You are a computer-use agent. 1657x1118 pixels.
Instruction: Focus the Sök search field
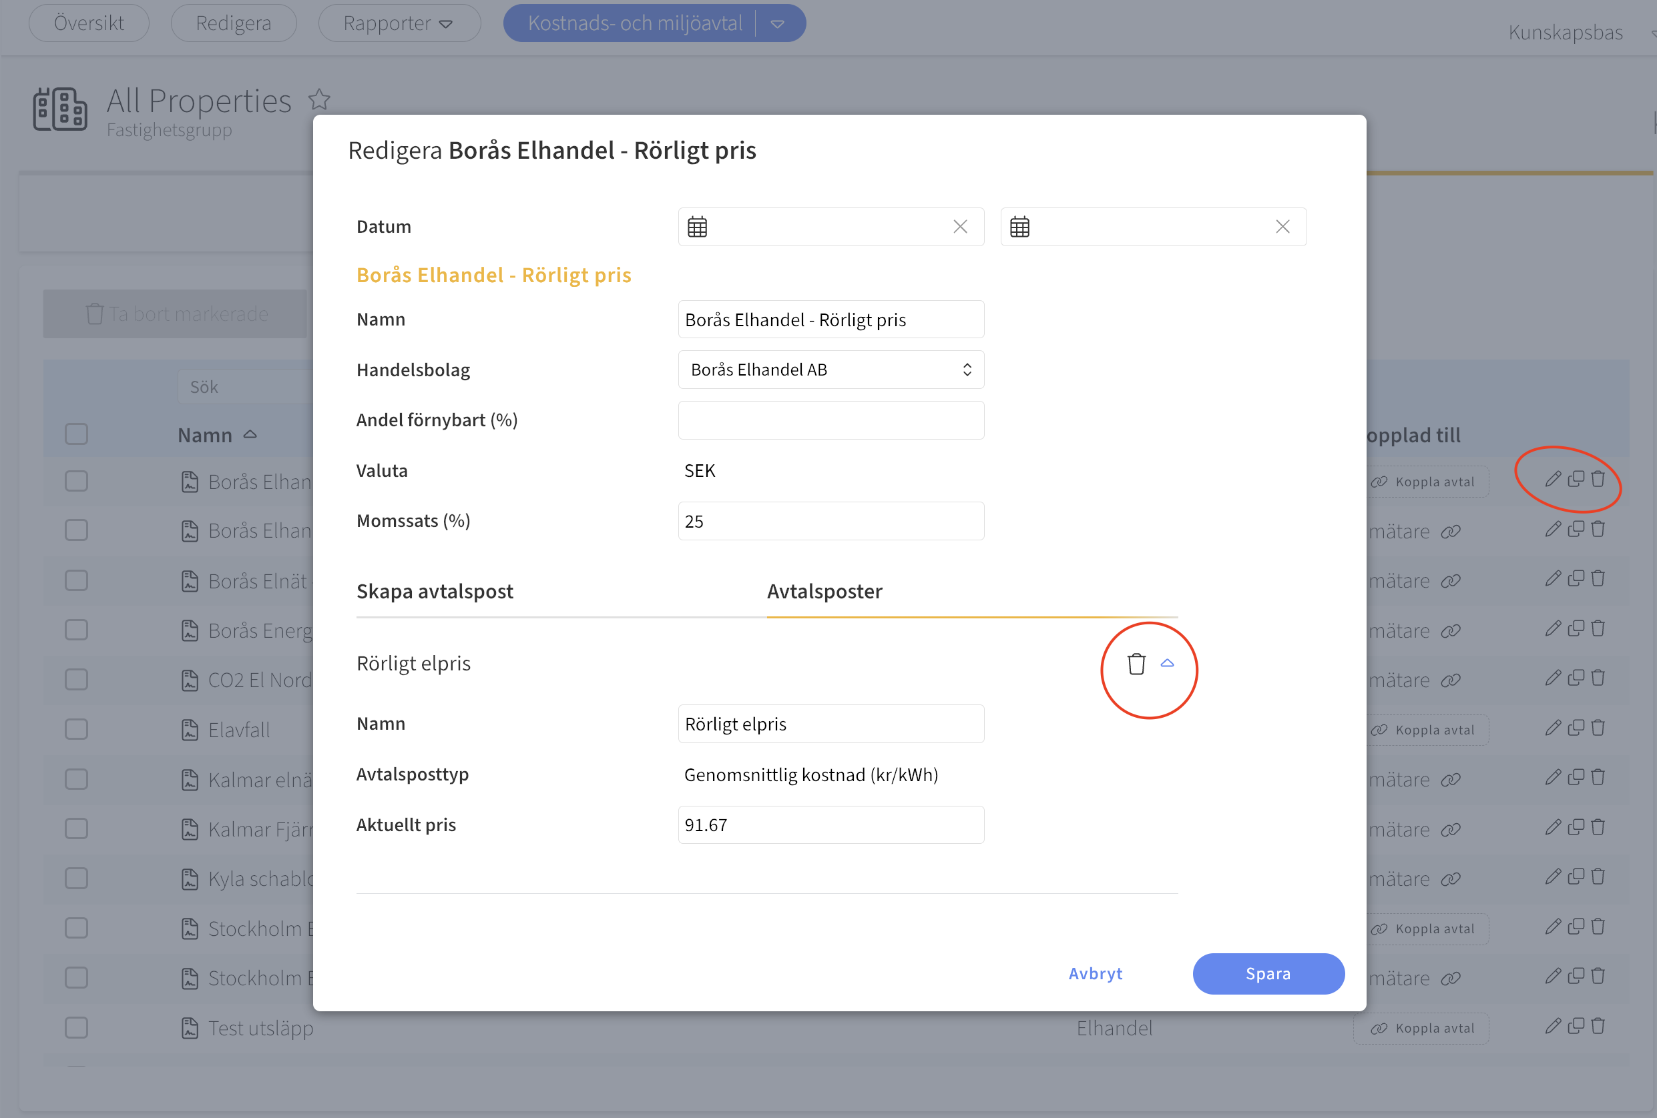coord(244,387)
